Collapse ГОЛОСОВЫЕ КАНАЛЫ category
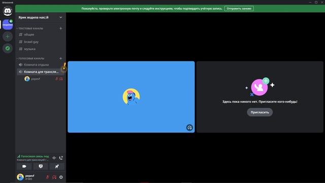325x183 pixels. tap(31, 58)
